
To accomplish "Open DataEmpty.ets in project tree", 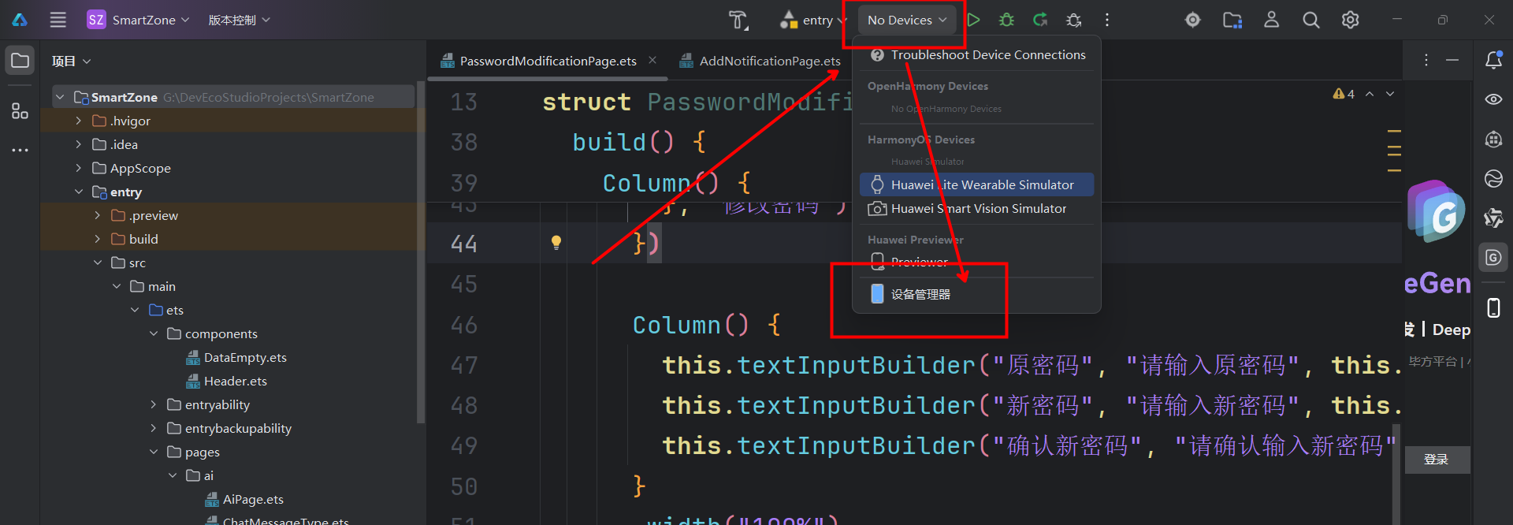I will click(x=244, y=357).
